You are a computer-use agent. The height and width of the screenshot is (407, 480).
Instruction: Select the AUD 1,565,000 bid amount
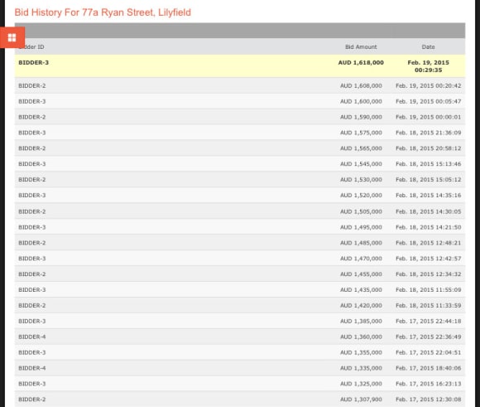(x=361, y=148)
